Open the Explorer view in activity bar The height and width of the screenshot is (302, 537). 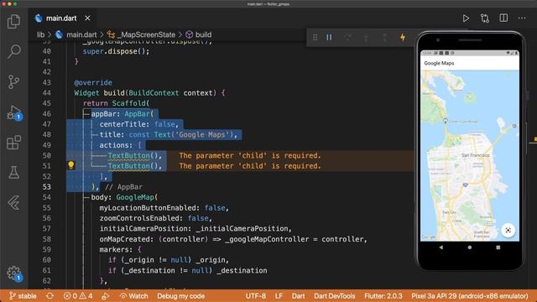tap(13, 21)
